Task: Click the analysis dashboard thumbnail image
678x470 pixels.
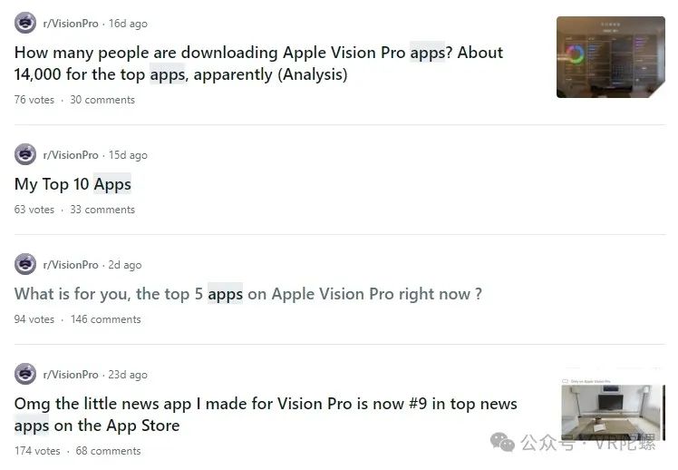Action: click(611, 57)
